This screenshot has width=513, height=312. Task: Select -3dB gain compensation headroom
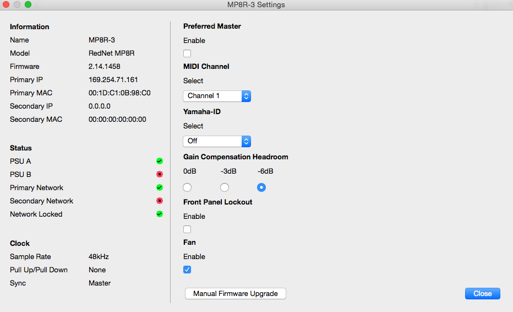(x=225, y=187)
